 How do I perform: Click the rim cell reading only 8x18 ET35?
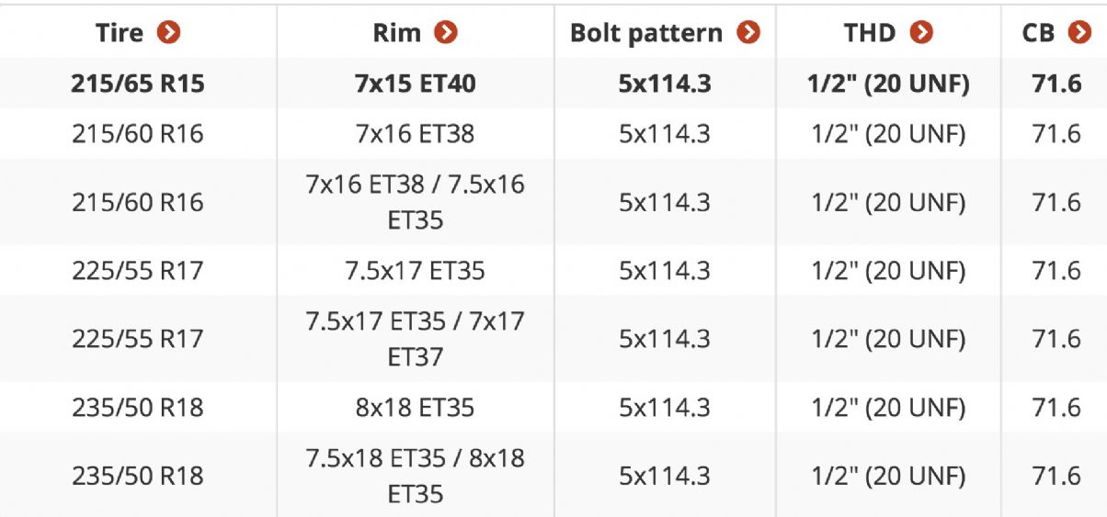(x=416, y=407)
